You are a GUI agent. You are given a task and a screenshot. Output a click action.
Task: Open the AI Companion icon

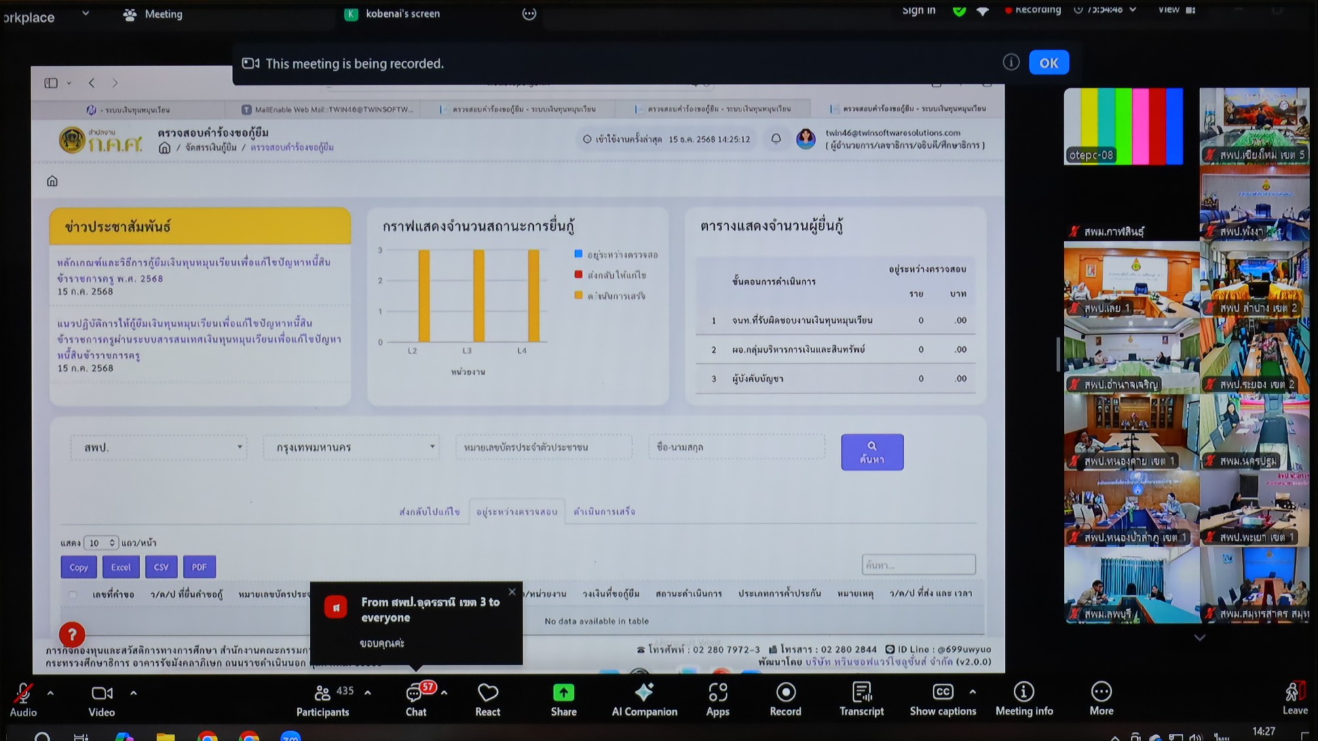tap(644, 693)
